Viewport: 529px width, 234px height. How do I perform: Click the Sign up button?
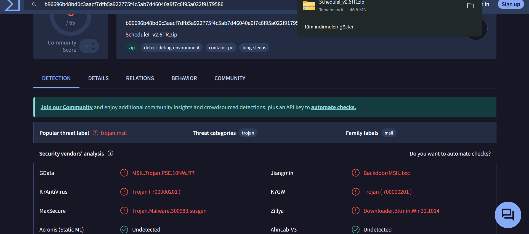coord(511,4)
